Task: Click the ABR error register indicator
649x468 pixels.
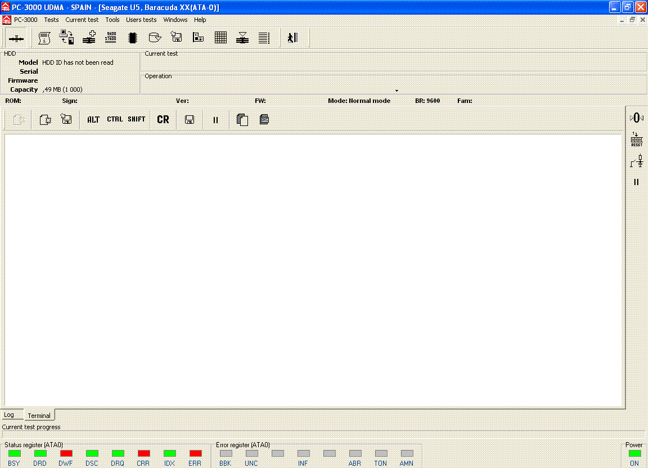Action: [x=355, y=453]
